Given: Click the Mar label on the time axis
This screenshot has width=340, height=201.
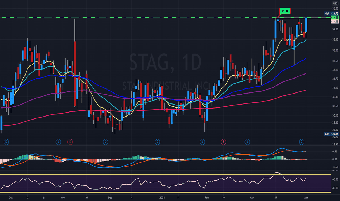Looking at the screenshot, I should tap(252, 198).
